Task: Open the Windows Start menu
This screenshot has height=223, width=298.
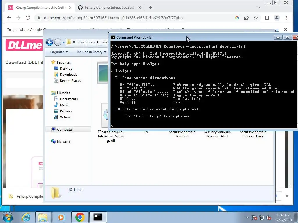Action: 8,217
